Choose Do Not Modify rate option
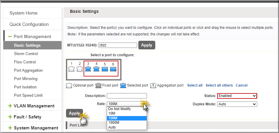The width and height of the screenshot is (279, 133). pyautogui.click(x=127, y=109)
